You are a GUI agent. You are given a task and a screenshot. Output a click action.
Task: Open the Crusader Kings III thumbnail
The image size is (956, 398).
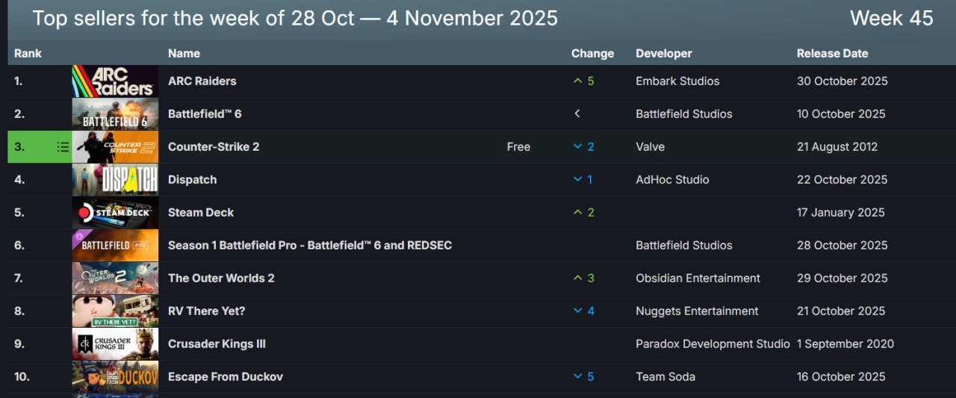115,344
